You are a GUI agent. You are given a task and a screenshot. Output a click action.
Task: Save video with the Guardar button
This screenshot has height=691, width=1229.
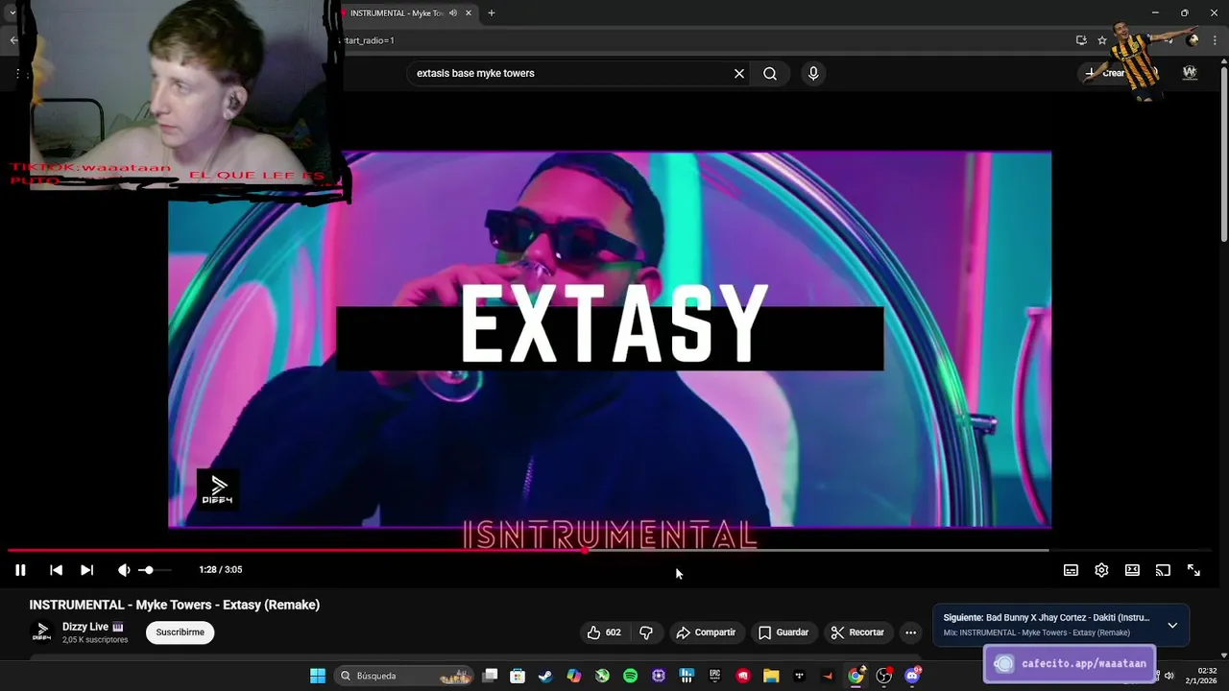coord(783,632)
